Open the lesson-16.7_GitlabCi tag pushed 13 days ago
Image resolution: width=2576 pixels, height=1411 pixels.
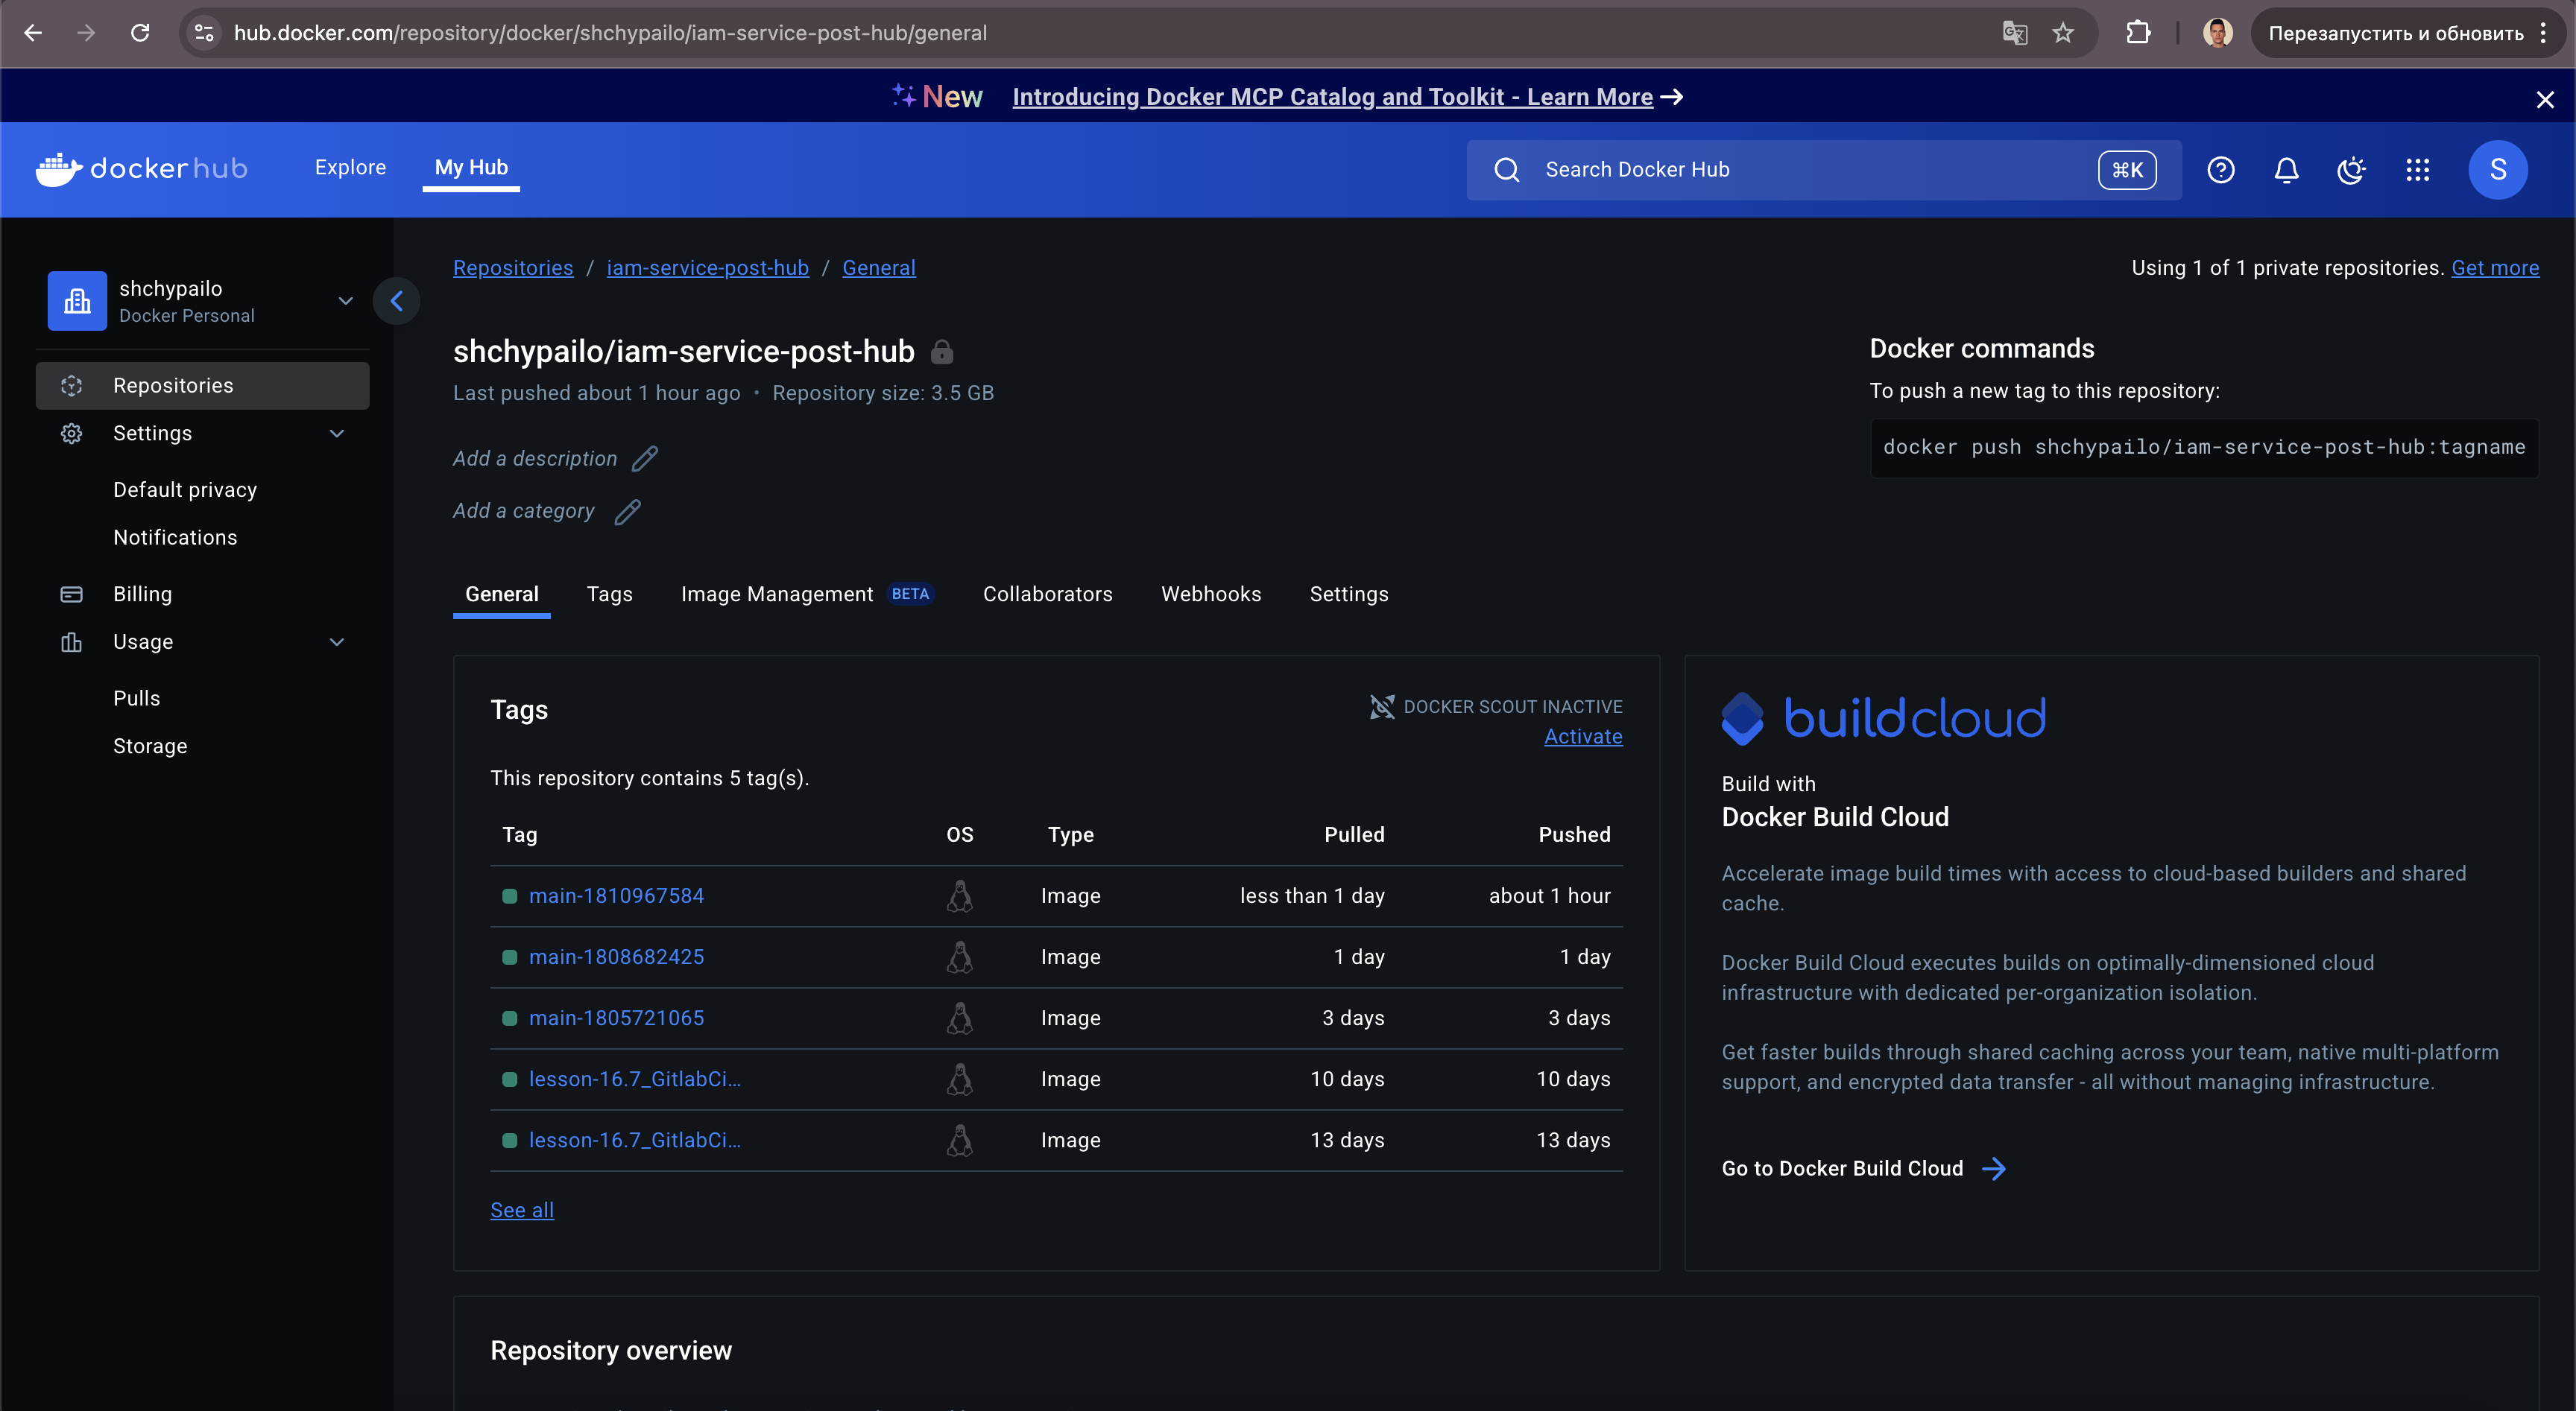[635, 1140]
